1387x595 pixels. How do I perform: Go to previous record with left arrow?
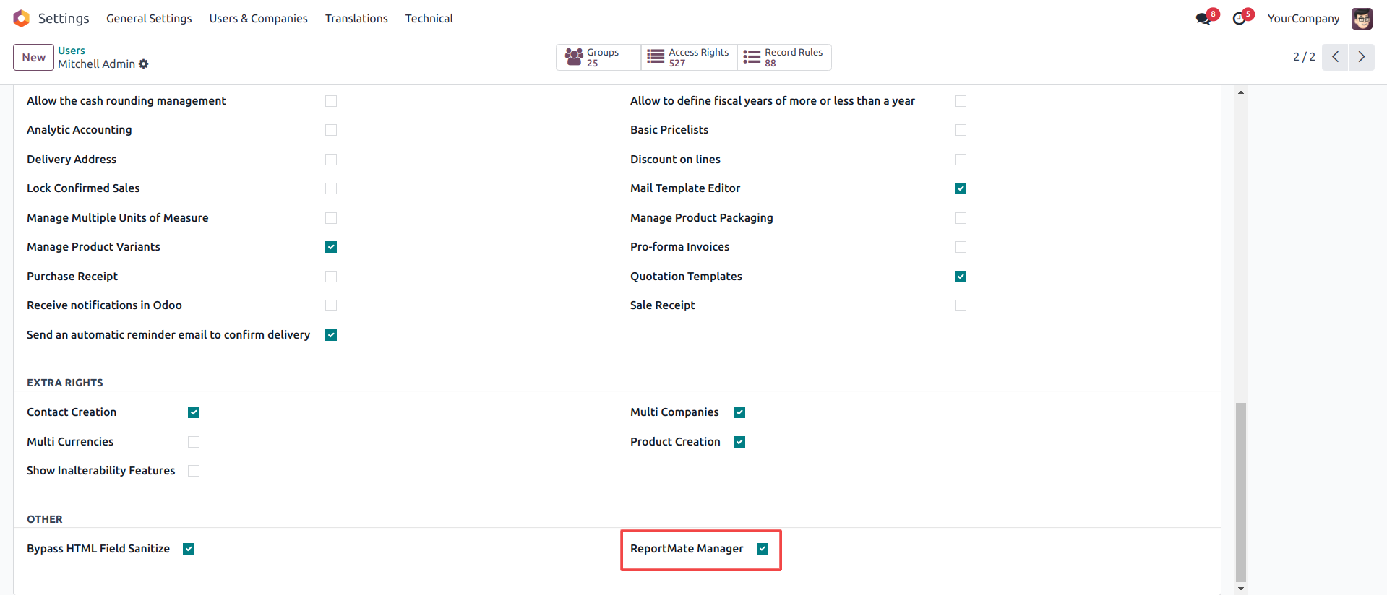(1335, 57)
